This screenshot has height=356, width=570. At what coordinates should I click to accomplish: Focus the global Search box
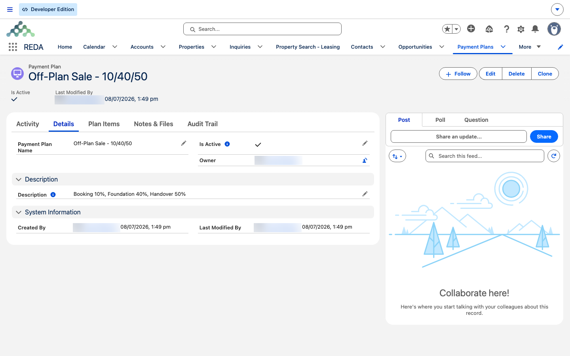[x=262, y=29]
